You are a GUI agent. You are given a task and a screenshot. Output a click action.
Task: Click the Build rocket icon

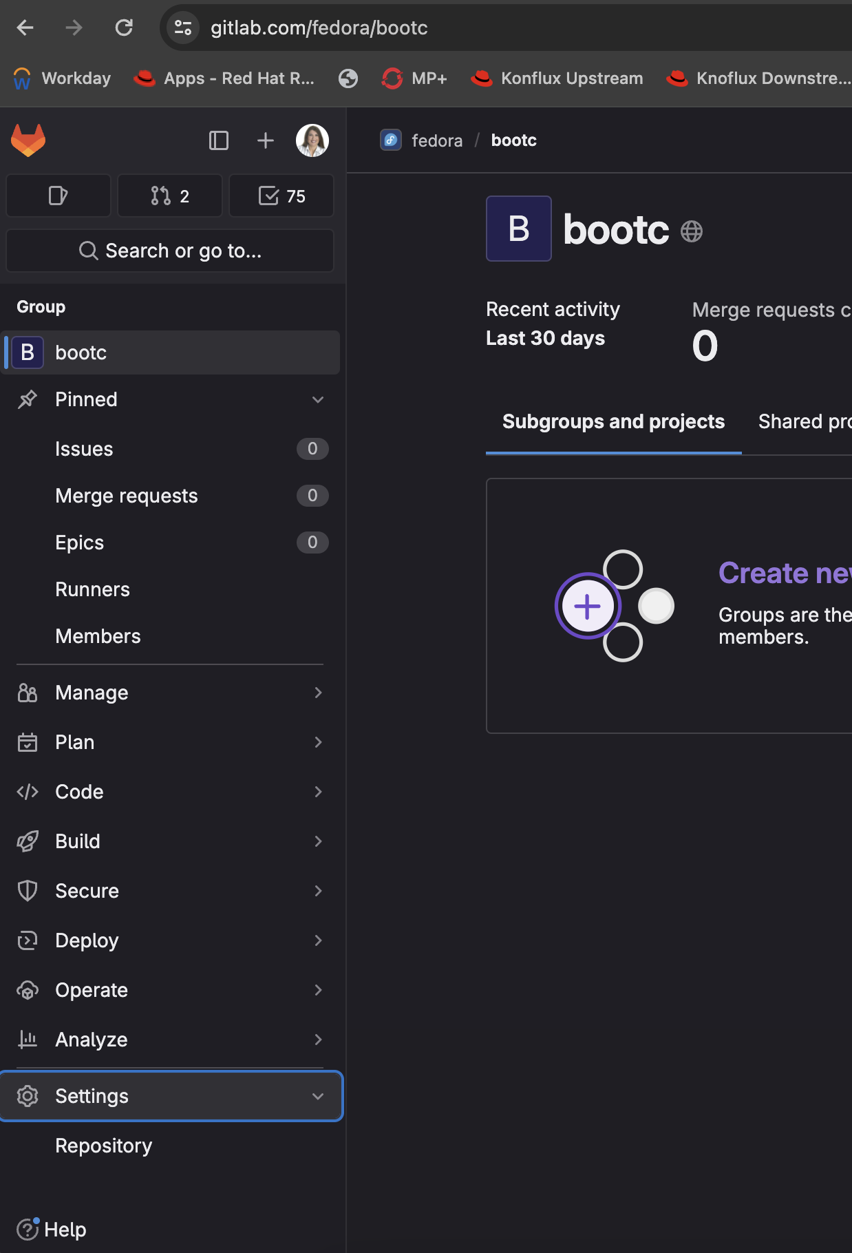tap(28, 841)
